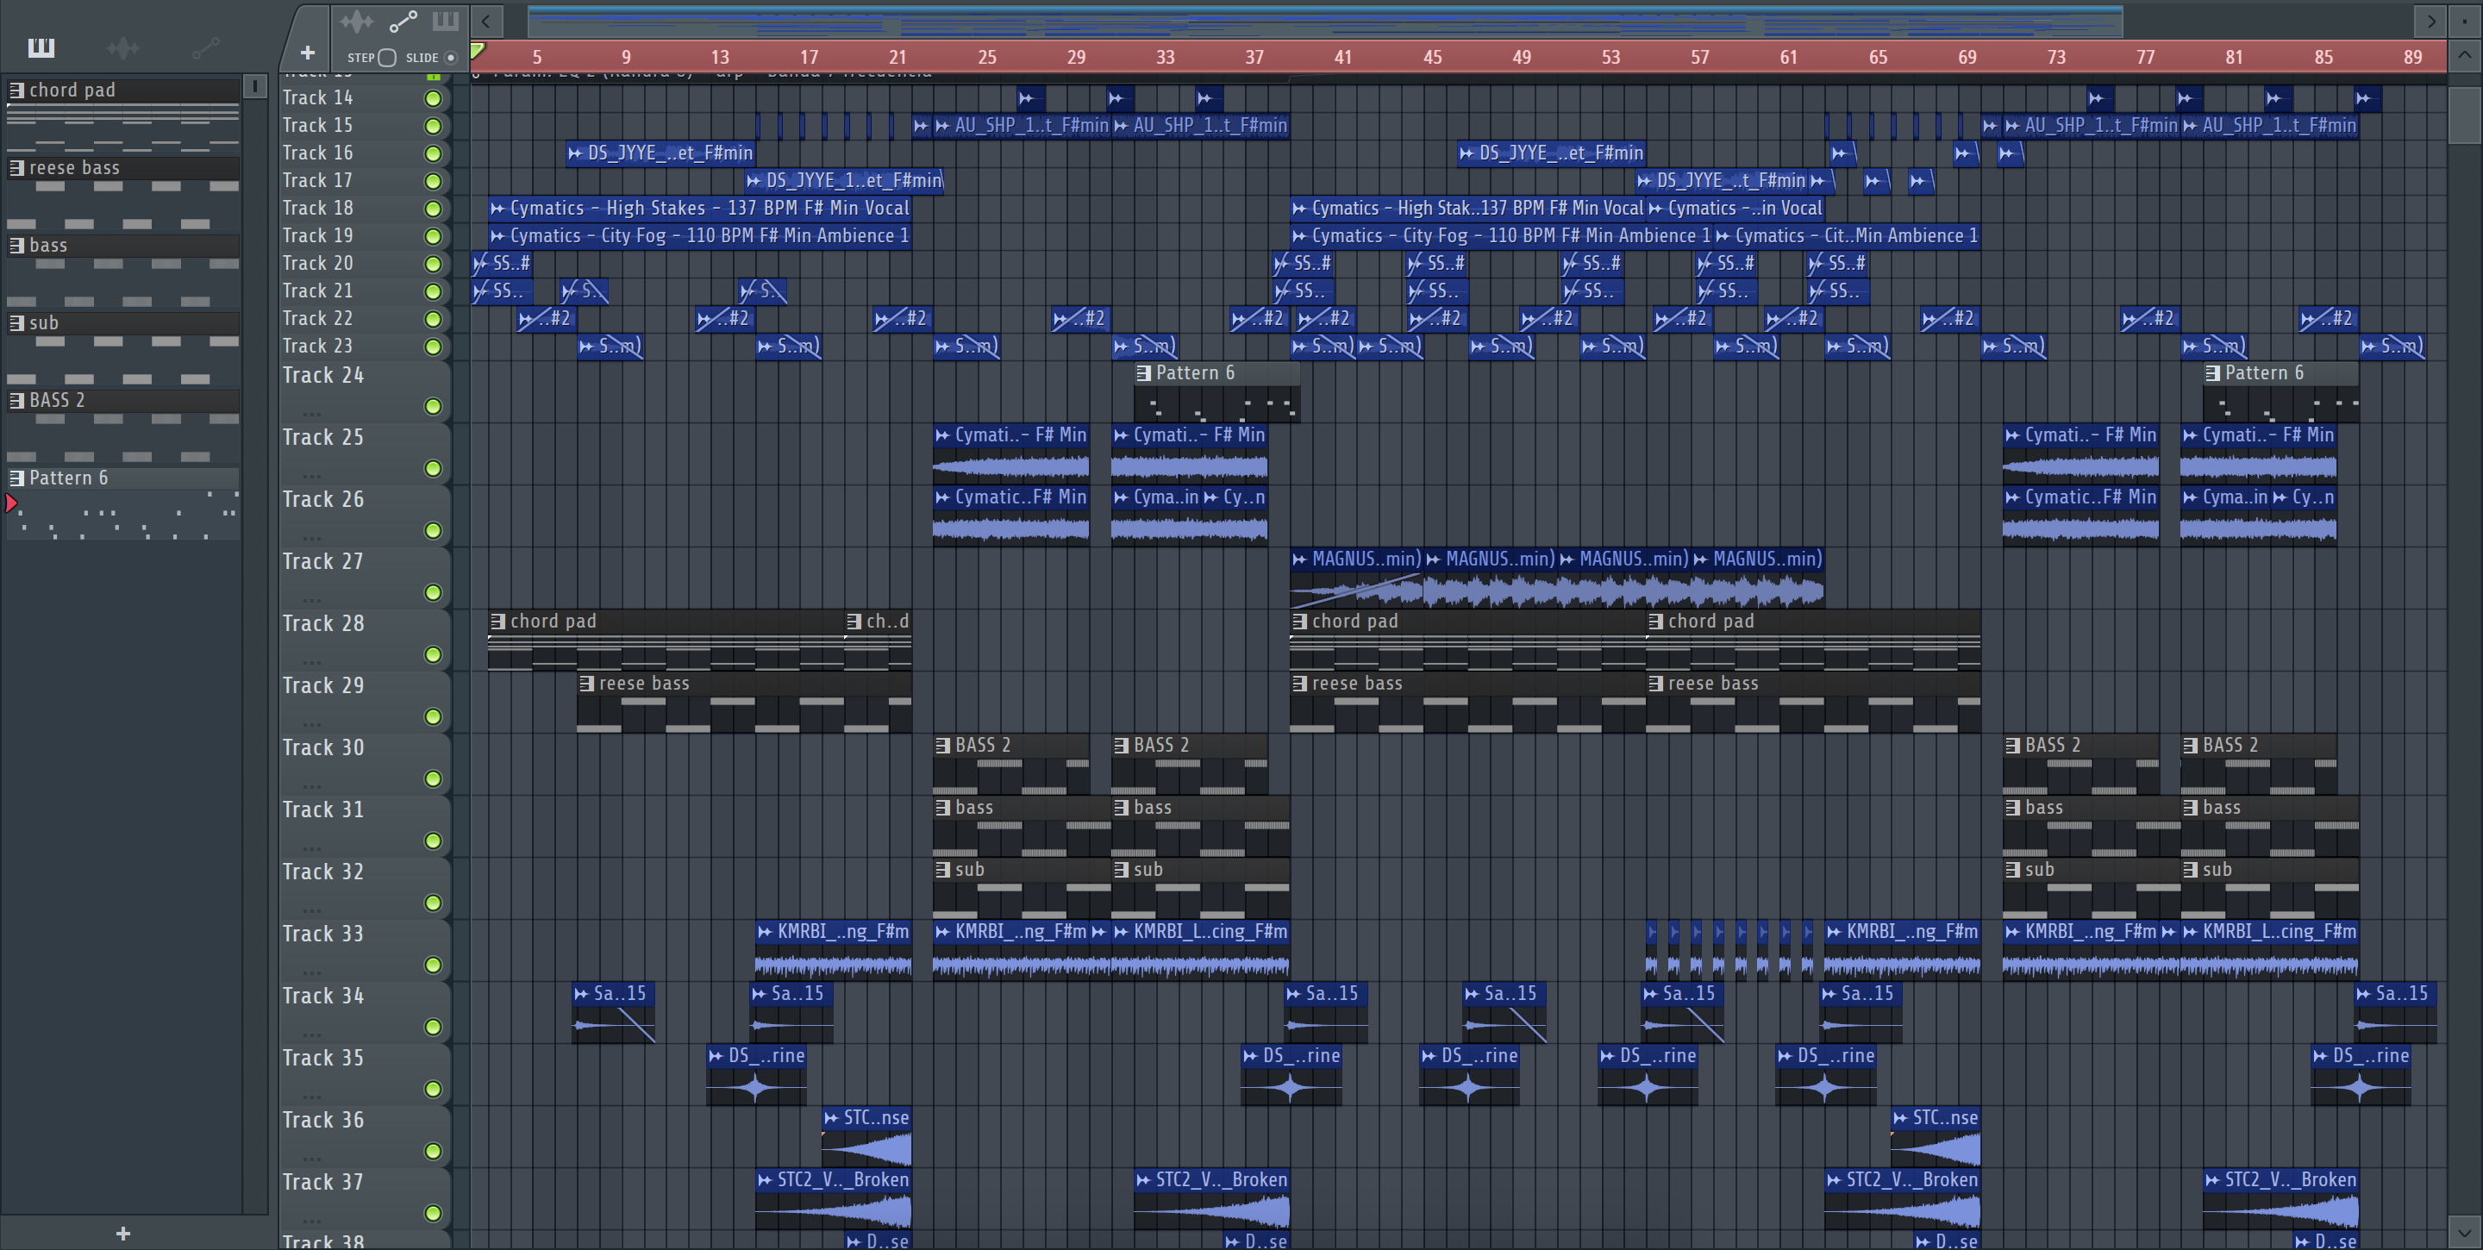
Task: Click the picker panel scroll handle button
Action: [254, 87]
